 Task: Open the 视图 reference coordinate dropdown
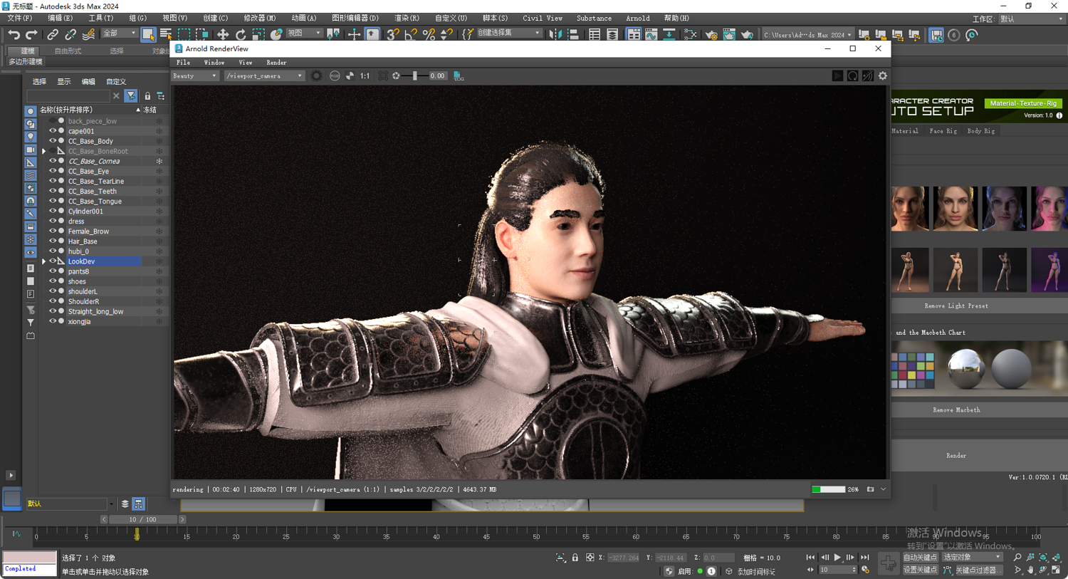pos(303,33)
